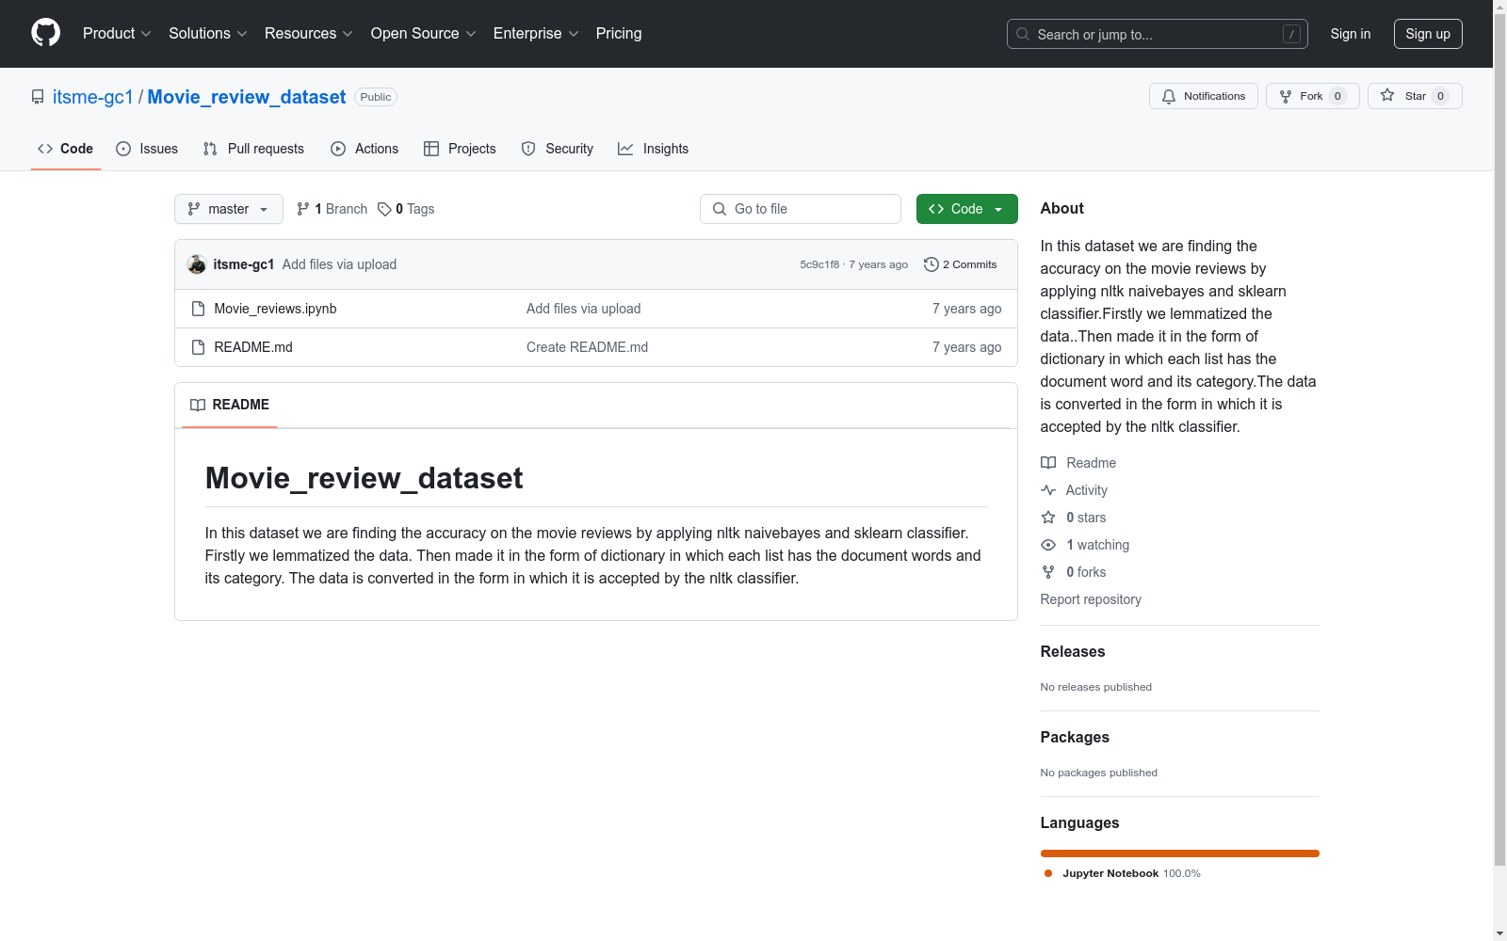Expand the Product menu
Screen dimensions: 1507x941
(117, 33)
